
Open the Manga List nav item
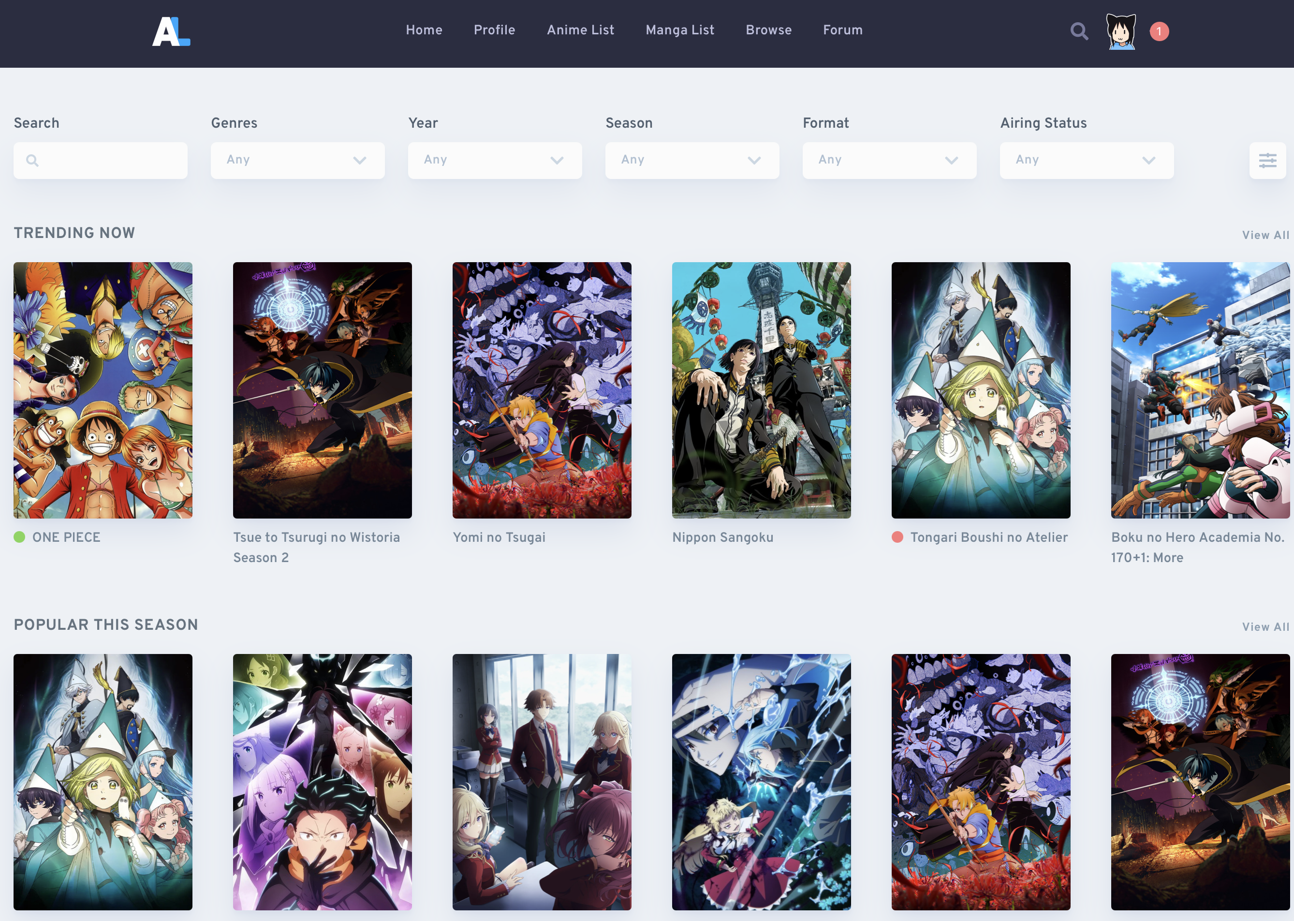pyautogui.click(x=679, y=30)
